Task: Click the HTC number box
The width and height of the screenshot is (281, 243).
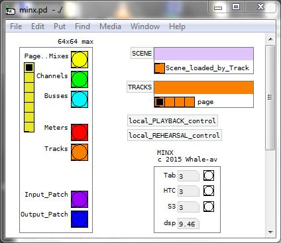Action: [x=188, y=191]
